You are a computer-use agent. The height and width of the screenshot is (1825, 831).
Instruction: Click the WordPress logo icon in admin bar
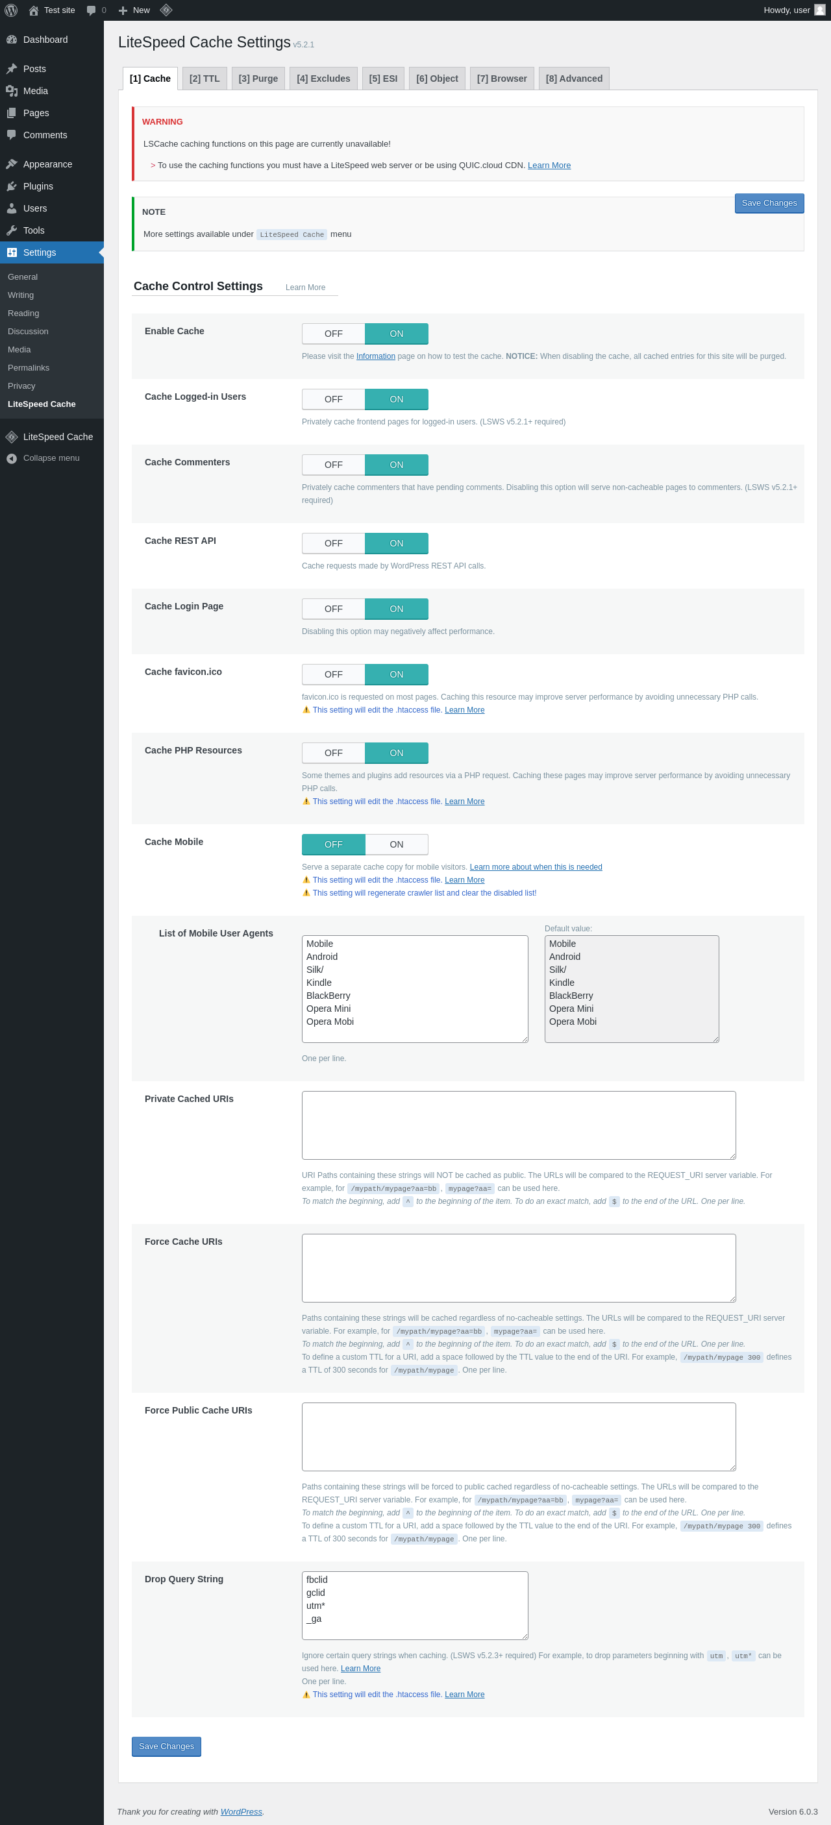[x=10, y=10]
